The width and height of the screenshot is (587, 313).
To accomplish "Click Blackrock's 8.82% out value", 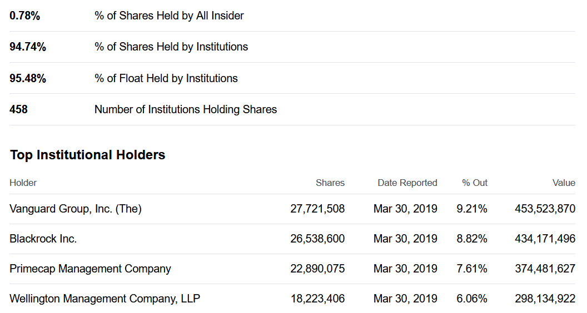I will [x=472, y=239].
